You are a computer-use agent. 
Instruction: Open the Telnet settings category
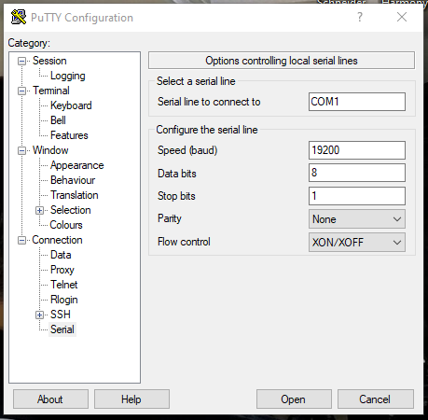(x=64, y=285)
